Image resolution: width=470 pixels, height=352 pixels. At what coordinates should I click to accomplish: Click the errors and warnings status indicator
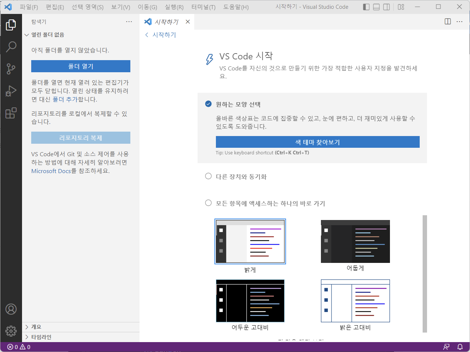click(x=19, y=347)
